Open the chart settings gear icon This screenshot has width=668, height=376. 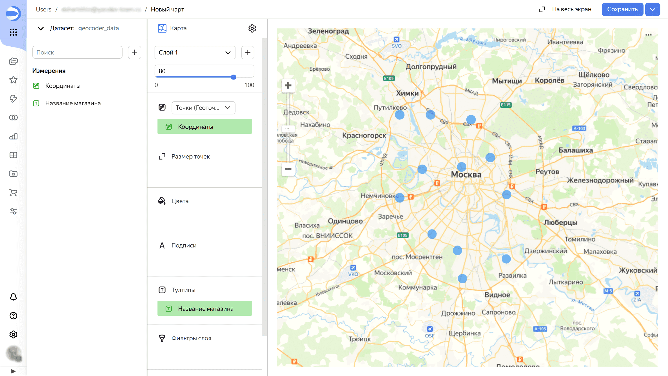pyautogui.click(x=252, y=28)
